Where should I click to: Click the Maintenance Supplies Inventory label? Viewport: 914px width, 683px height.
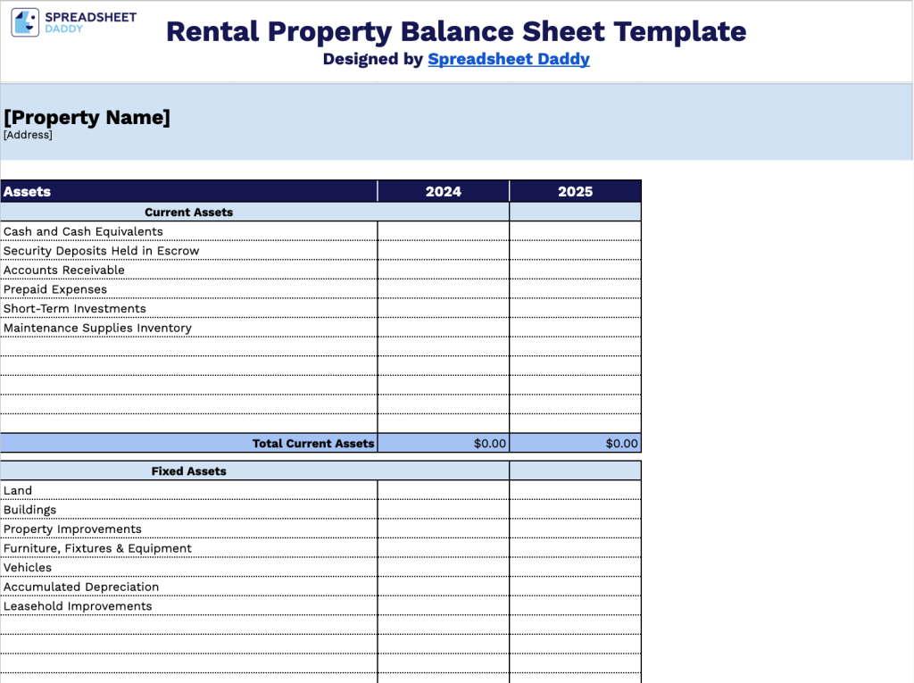(97, 328)
